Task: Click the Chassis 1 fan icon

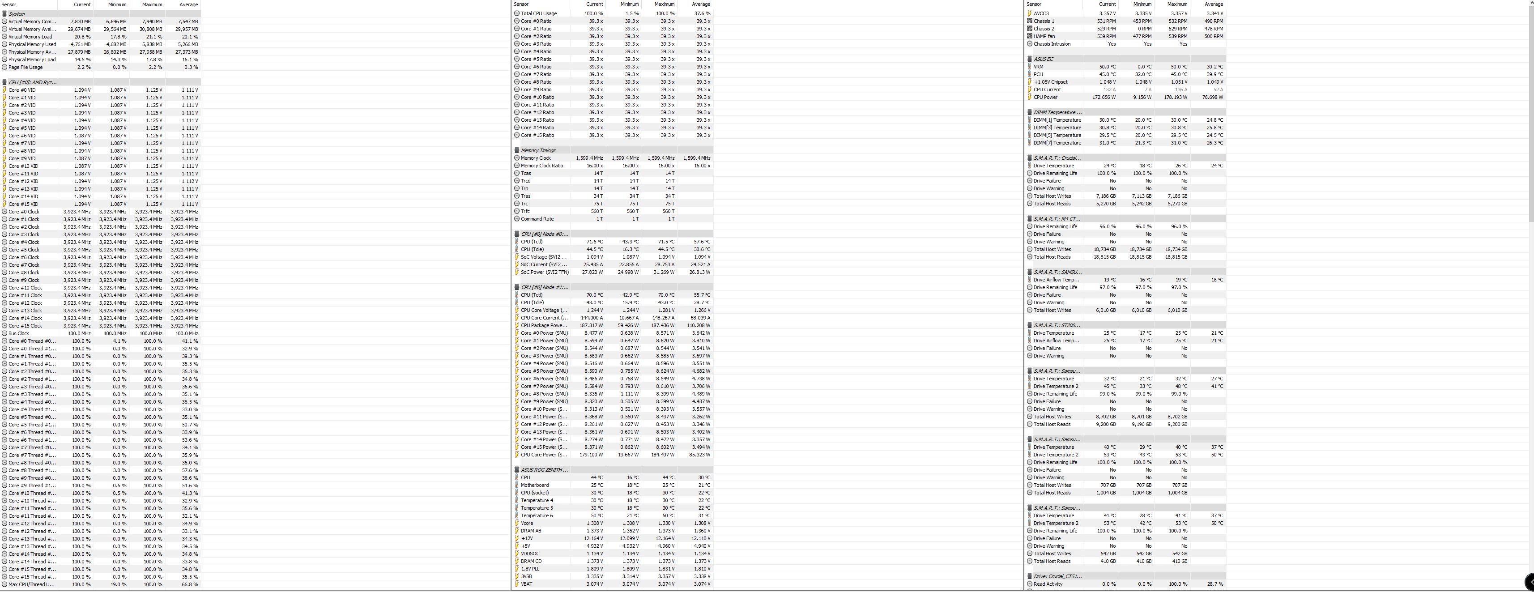Action: click(1030, 21)
